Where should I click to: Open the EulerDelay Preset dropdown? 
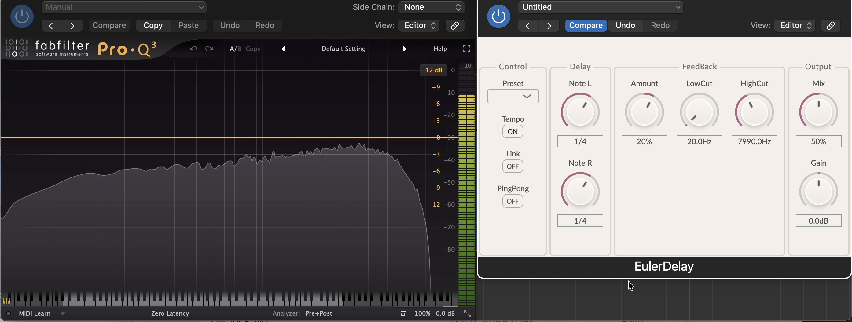point(513,96)
